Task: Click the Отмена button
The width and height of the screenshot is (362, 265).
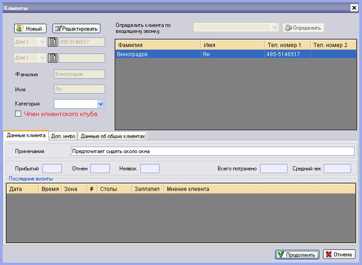Action: 339,254
